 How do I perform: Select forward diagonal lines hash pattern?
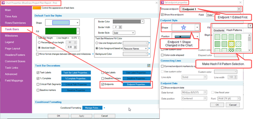pos(224,37)
